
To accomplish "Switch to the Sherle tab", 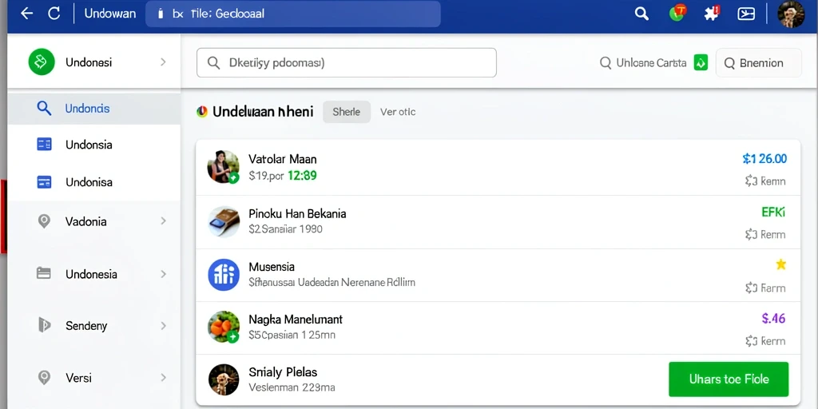I will 347,112.
